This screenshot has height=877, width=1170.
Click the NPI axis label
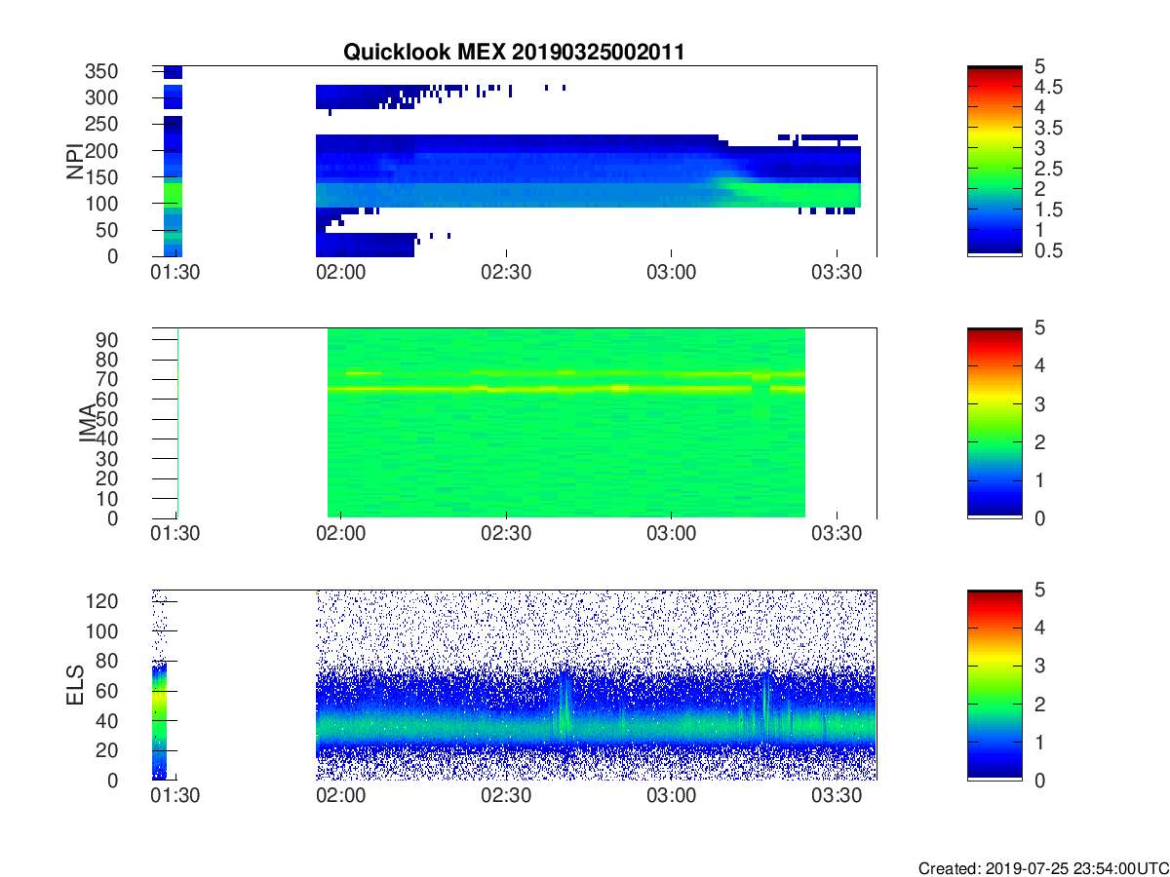[x=75, y=161]
